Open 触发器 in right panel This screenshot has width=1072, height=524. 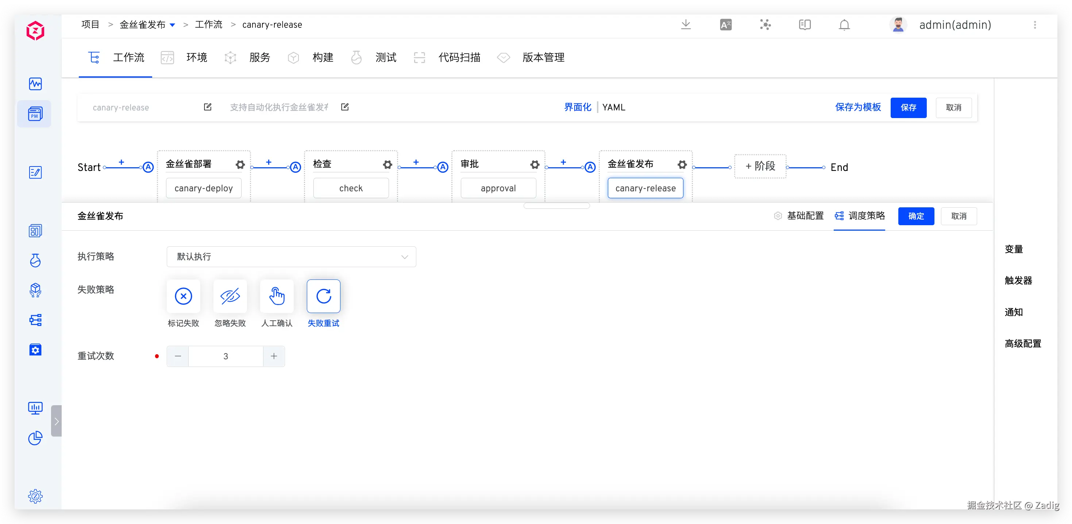coord(1018,281)
